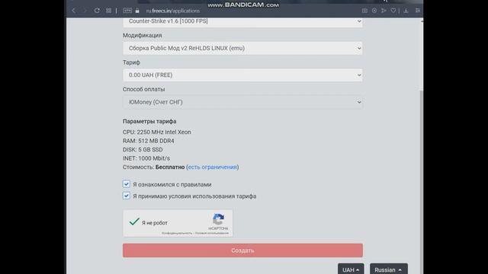Image resolution: width=488 pixels, height=274 pixels.
Task: Open the Модификация build dropdown
Action: (x=242, y=48)
